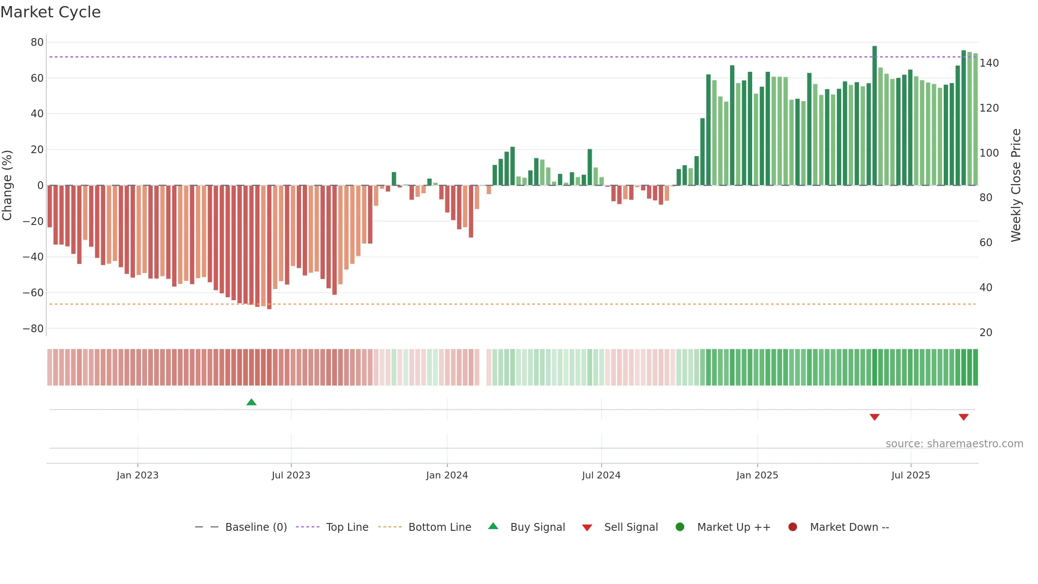The width and height of the screenshot is (1038, 584).
Task: Toggle the Market Up ++ legend entry
Action: pyautogui.click(x=723, y=527)
